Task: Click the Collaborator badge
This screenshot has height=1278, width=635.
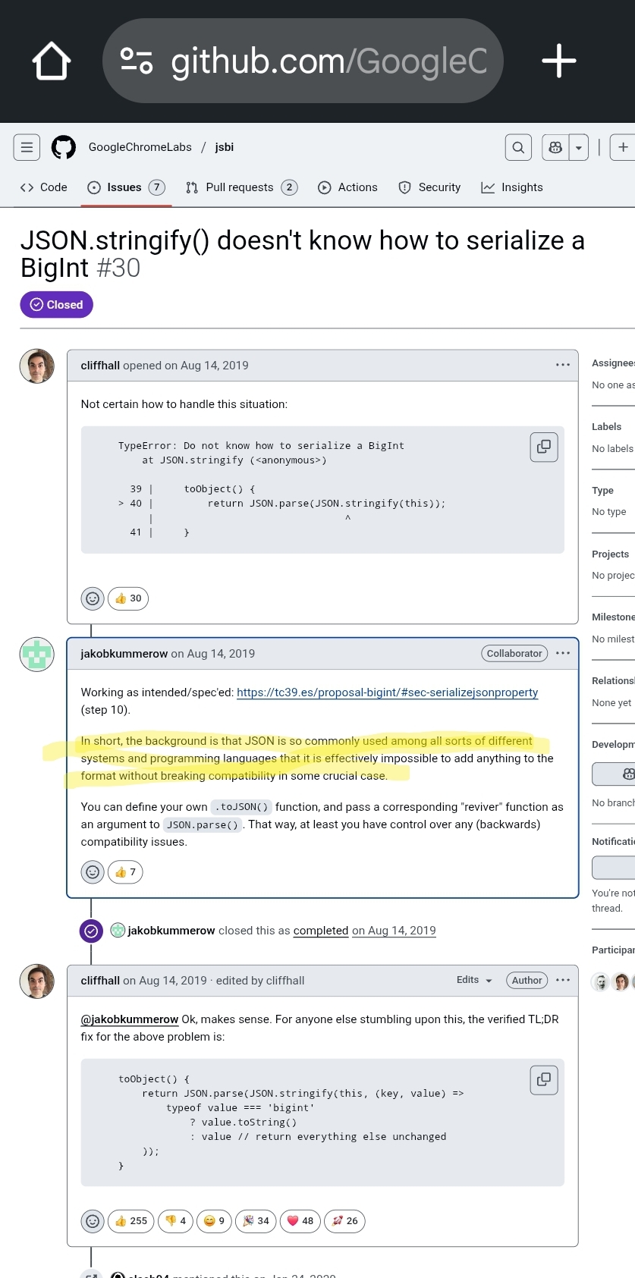Action: pyautogui.click(x=514, y=653)
